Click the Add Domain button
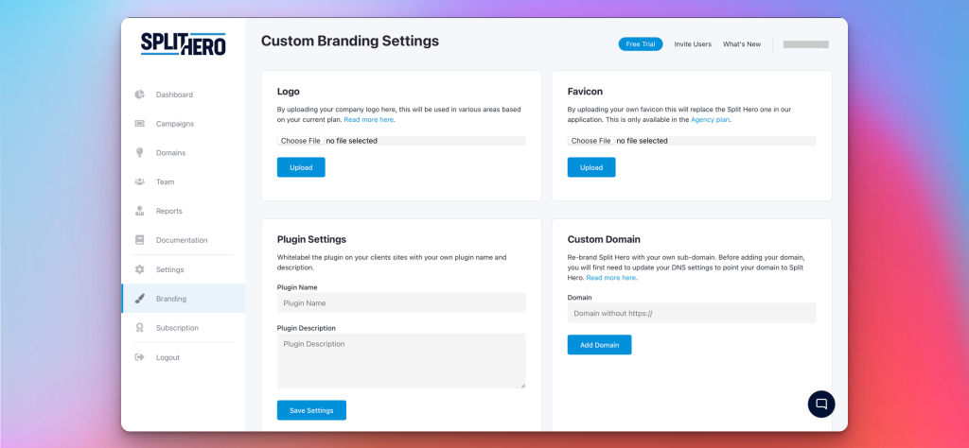This screenshot has width=969, height=448. click(599, 345)
